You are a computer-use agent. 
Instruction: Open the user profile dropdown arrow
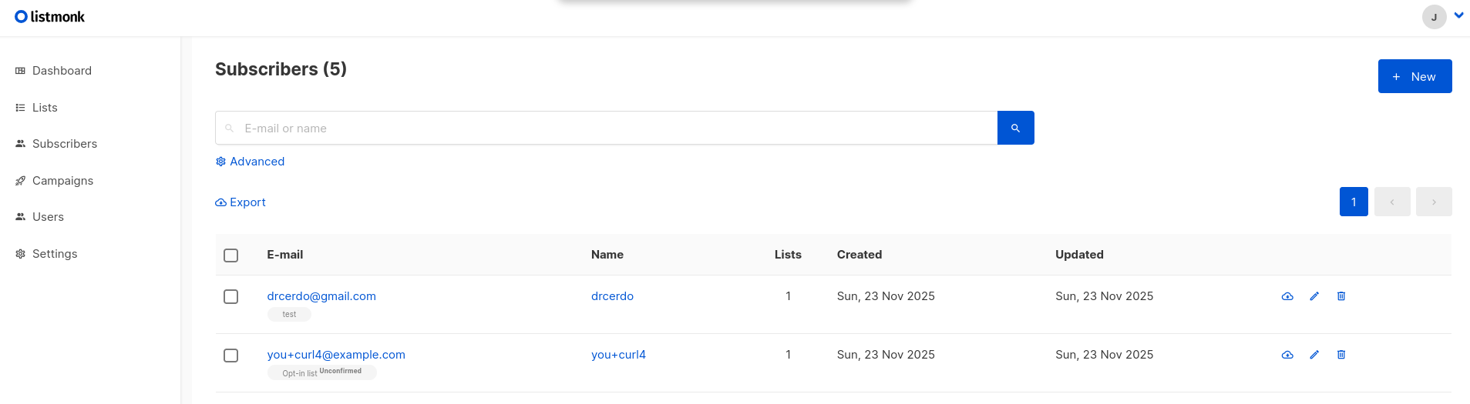1458,15
